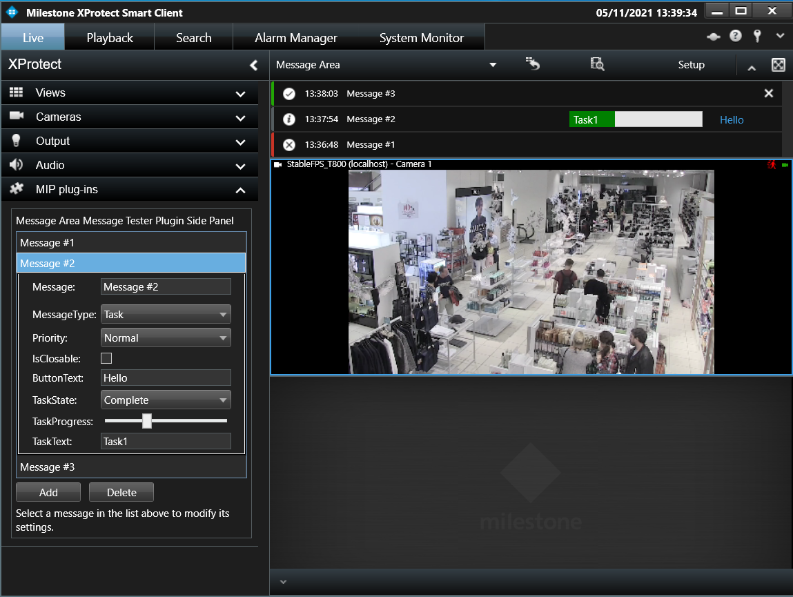The height and width of the screenshot is (597, 793).
Task: Select Message #2 in plugin list
Action: (x=132, y=263)
